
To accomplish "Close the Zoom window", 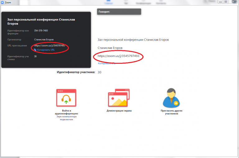I will [233, 2].
